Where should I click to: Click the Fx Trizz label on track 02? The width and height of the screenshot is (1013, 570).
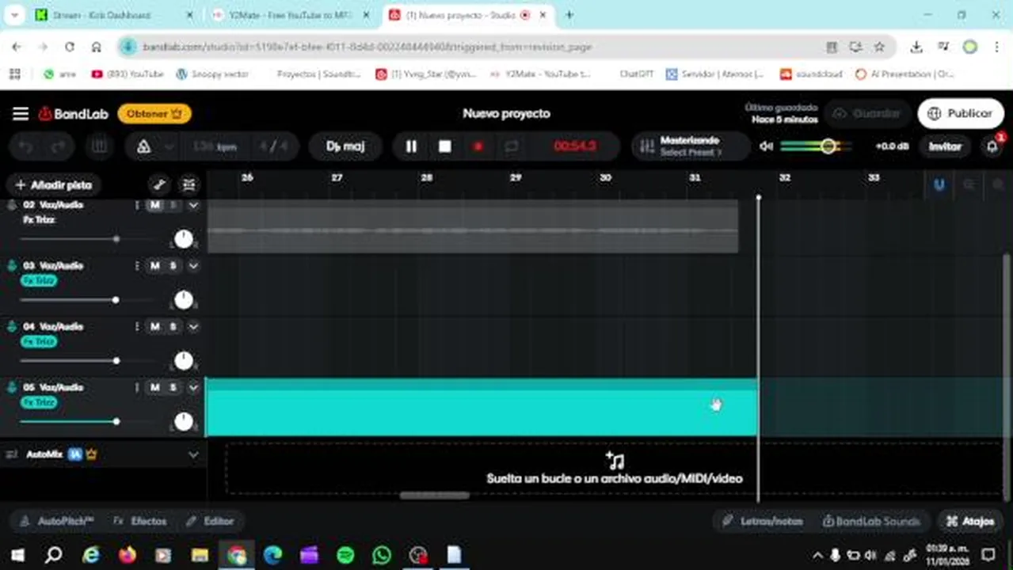[x=40, y=220]
